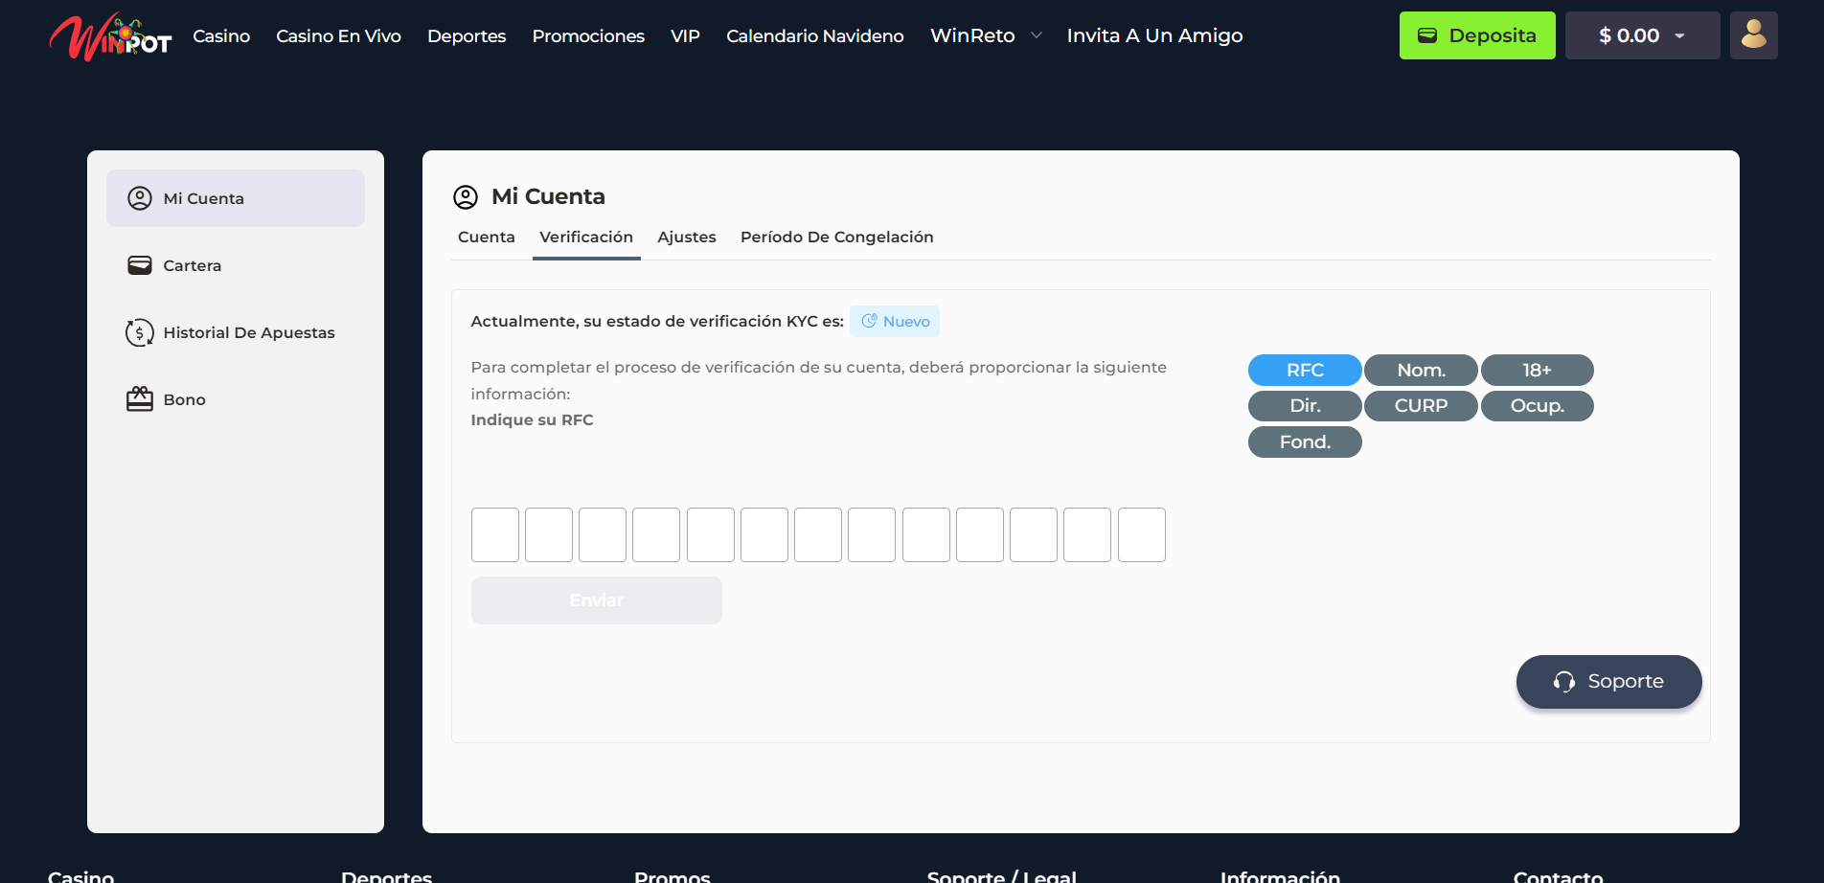Select the 18+ verification step pill

click(x=1537, y=370)
